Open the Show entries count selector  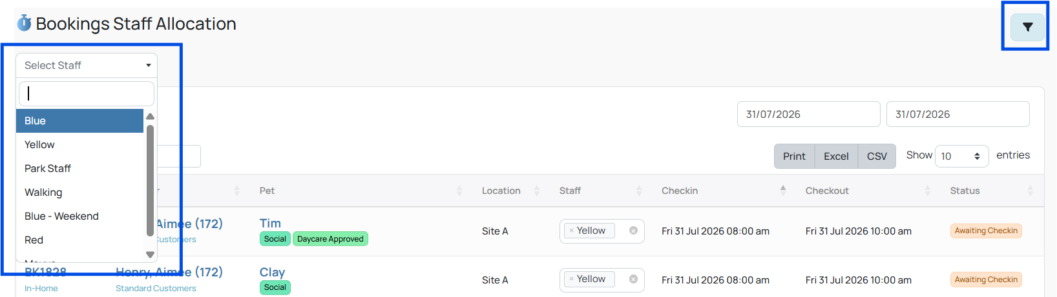[x=961, y=156]
